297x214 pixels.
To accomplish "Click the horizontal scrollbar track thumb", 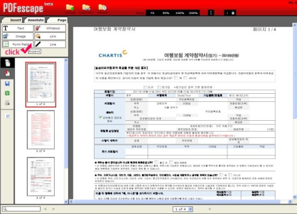I will (x=177, y=202).
